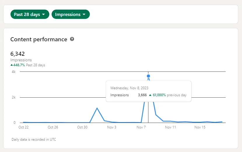Screen dimensions: 242x152
Task: Click the smaller line peak after Oct 30
Action: tap(97, 108)
